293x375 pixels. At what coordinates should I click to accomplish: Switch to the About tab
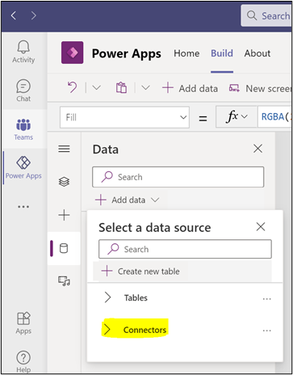(257, 53)
